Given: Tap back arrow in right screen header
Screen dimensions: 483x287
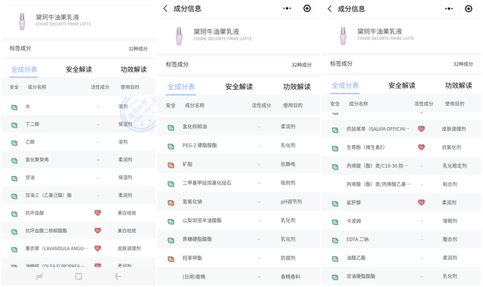Looking at the screenshot, I should 330,8.
